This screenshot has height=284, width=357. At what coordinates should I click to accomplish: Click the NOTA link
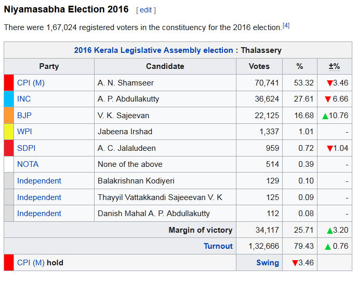tap(28, 164)
